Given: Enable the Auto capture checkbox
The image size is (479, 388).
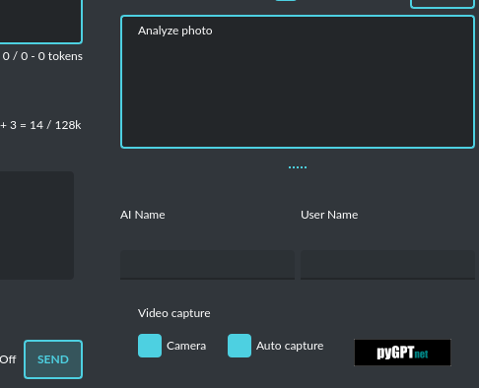Looking at the screenshot, I should (x=239, y=346).
